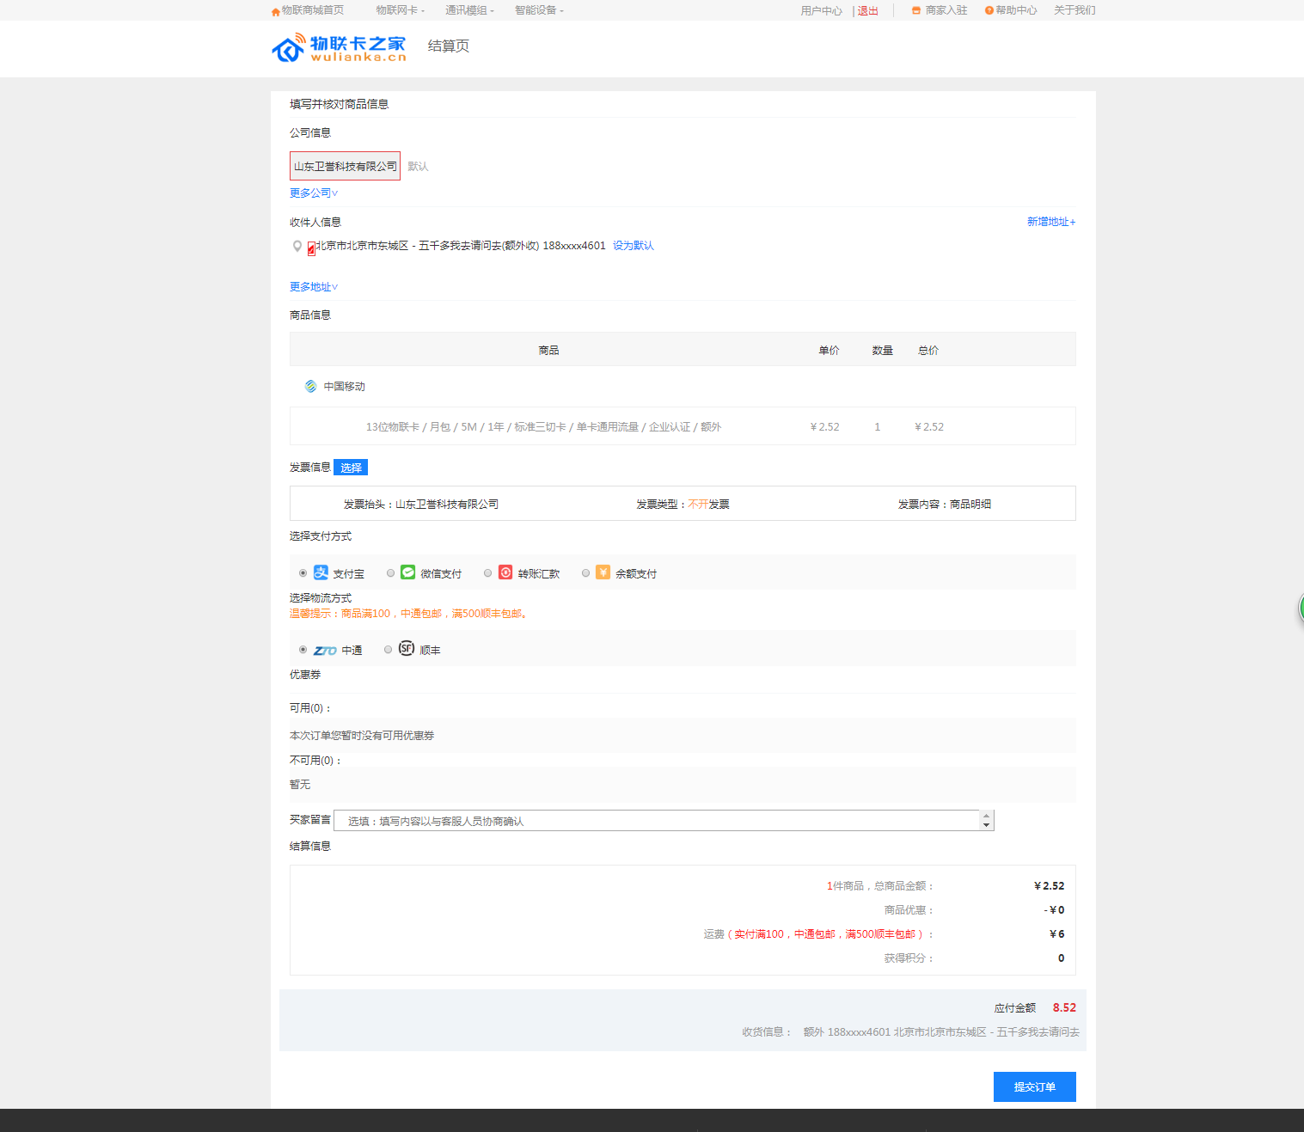Open the 智能设备 navigation menu

(x=539, y=10)
